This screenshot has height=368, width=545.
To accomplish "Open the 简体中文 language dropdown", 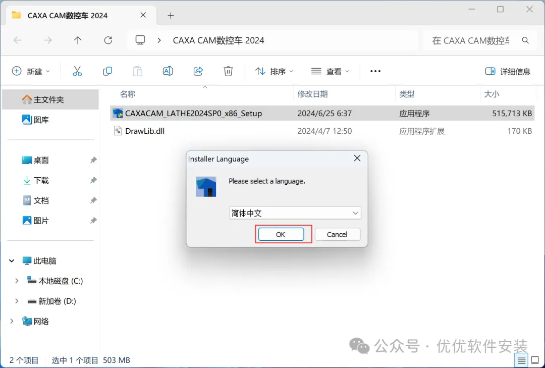I will (x=295, y=213).
